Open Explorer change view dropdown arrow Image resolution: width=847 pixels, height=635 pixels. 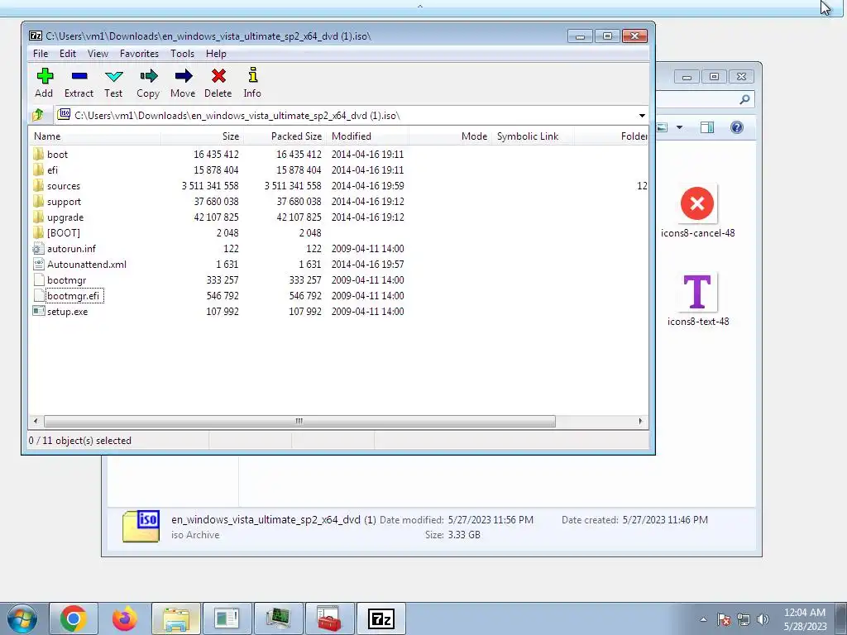tap(680, 127)
